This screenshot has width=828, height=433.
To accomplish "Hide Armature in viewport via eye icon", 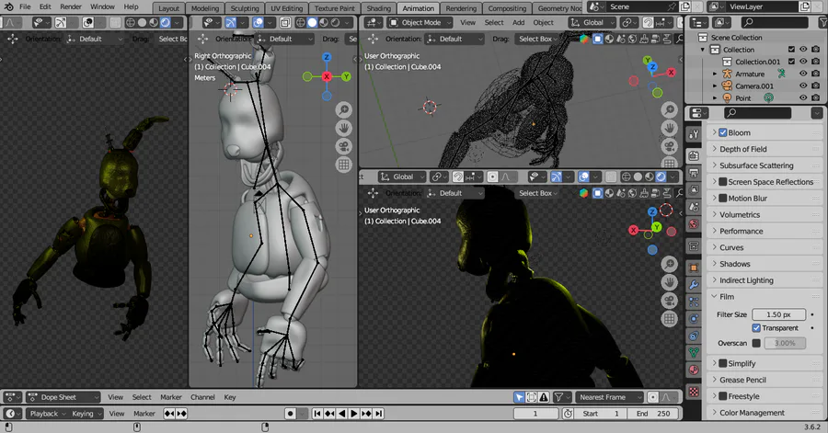I will (x=803, y=74).
